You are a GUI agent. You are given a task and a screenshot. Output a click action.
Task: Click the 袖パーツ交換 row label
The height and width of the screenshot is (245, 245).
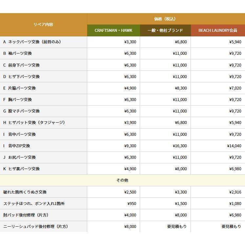tap(20, 53)
